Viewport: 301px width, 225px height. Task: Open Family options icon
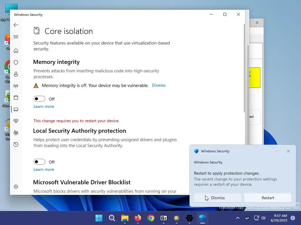[16, 133]
